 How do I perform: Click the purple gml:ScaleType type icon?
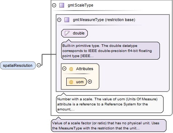pos(62,5)
